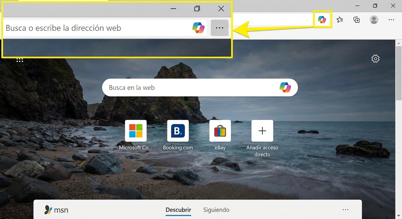This screenshot has height=219, width=402.
Task: Click the shortcut grid dots below the address bar
Action: point(19,59)
